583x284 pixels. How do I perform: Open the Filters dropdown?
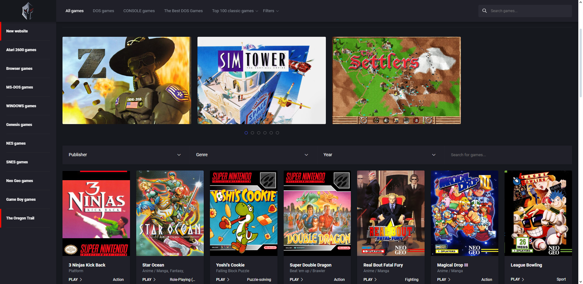(x=271, y=11)
